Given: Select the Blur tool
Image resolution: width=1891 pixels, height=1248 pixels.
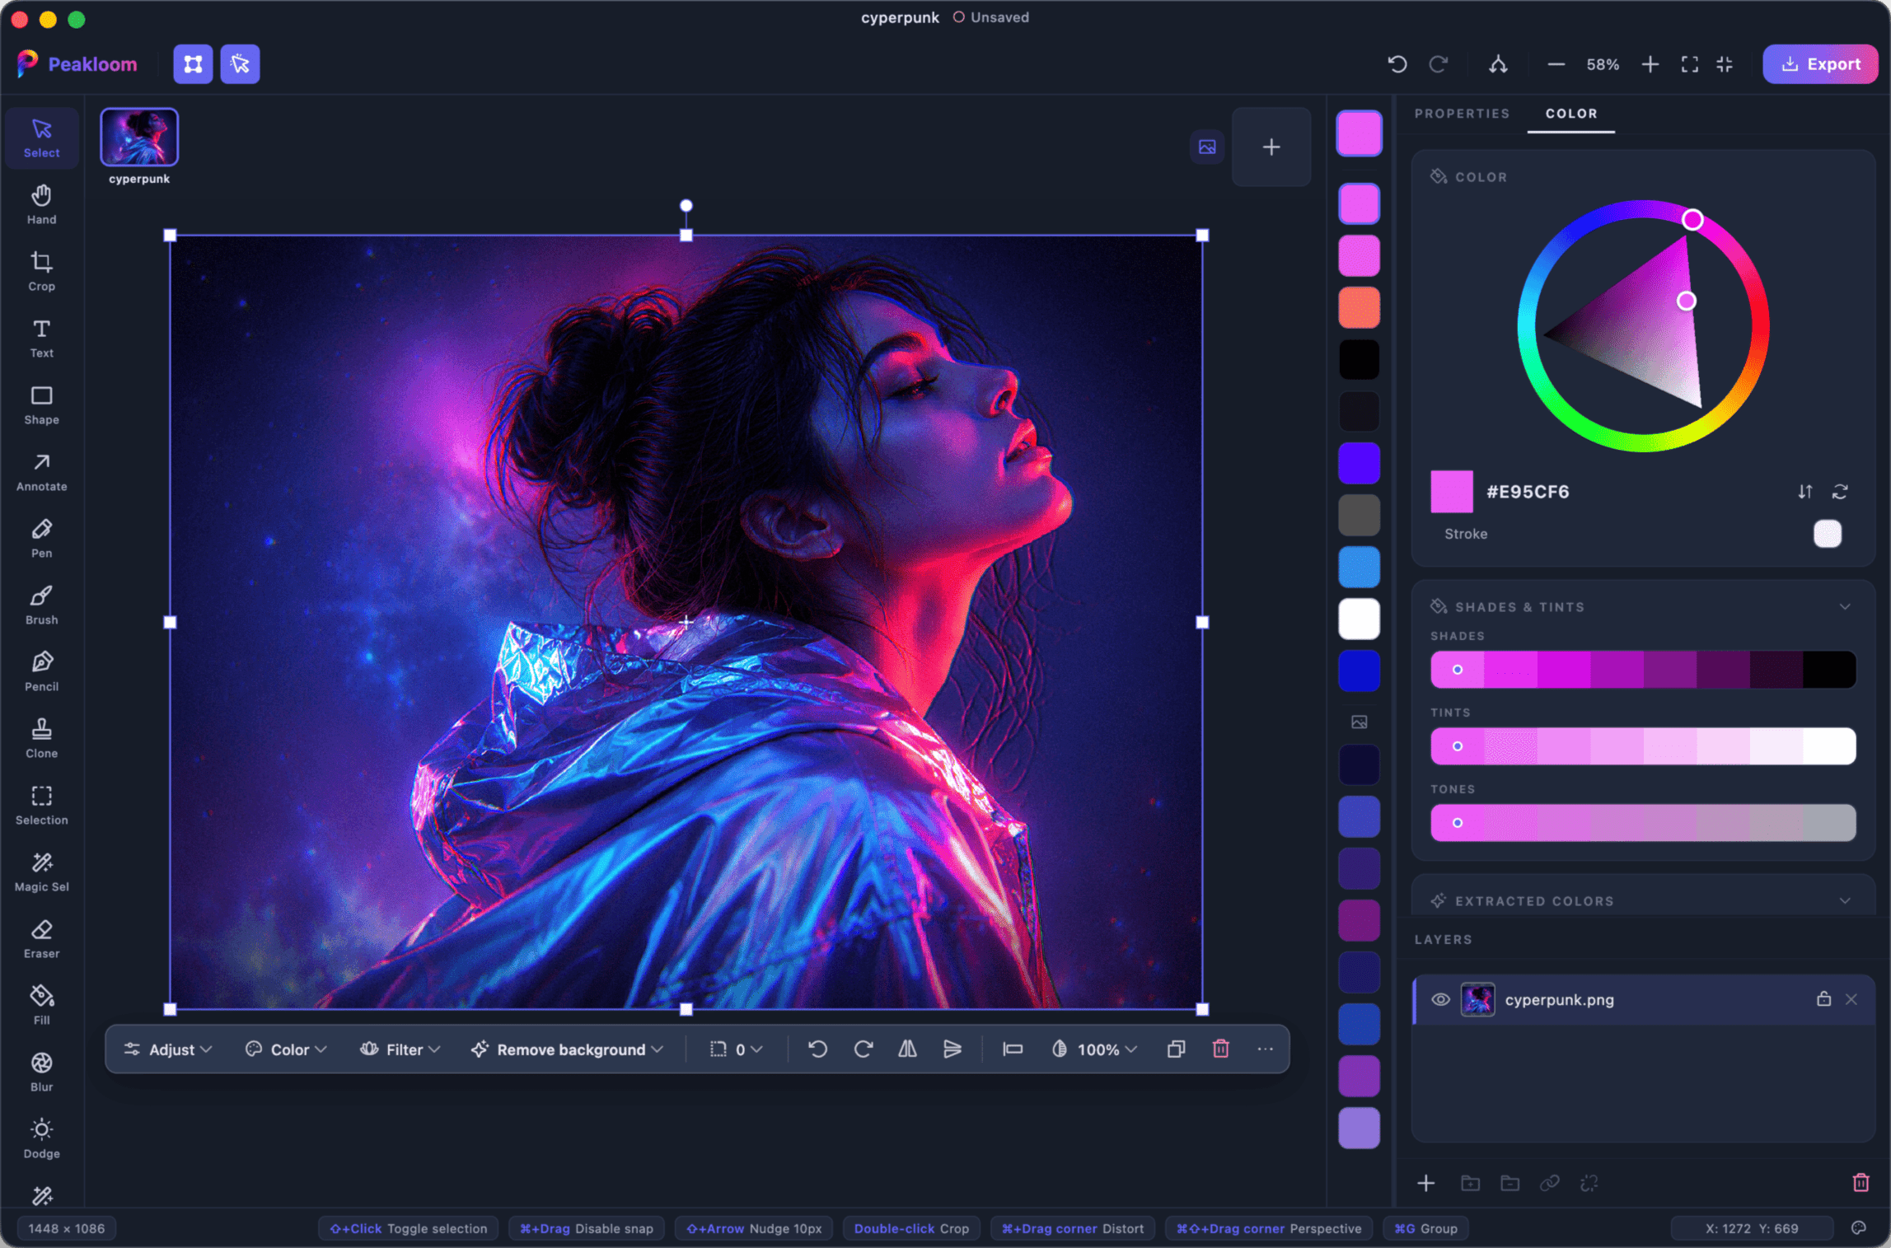Looking at the screenshot, I should pyautogui.click(x=41, y=1072).
